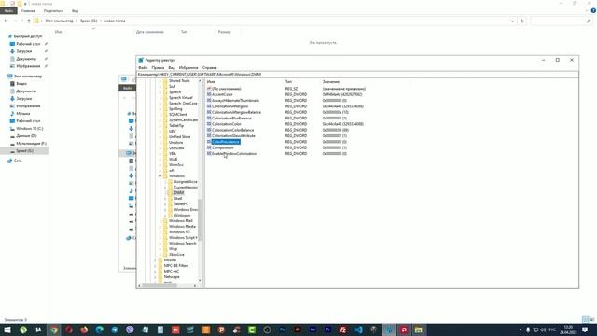Switch Explorer to large icons view
This screenshot has width=597, height=336.
[x=592, y=319]
